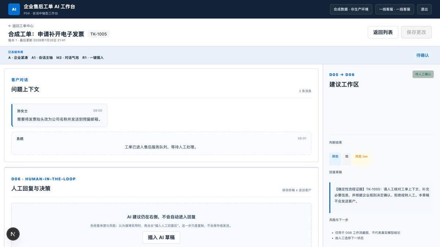Click 孙女士 customer message bubble
Viewport: 440px width, 247px height.
coord(59,115)
